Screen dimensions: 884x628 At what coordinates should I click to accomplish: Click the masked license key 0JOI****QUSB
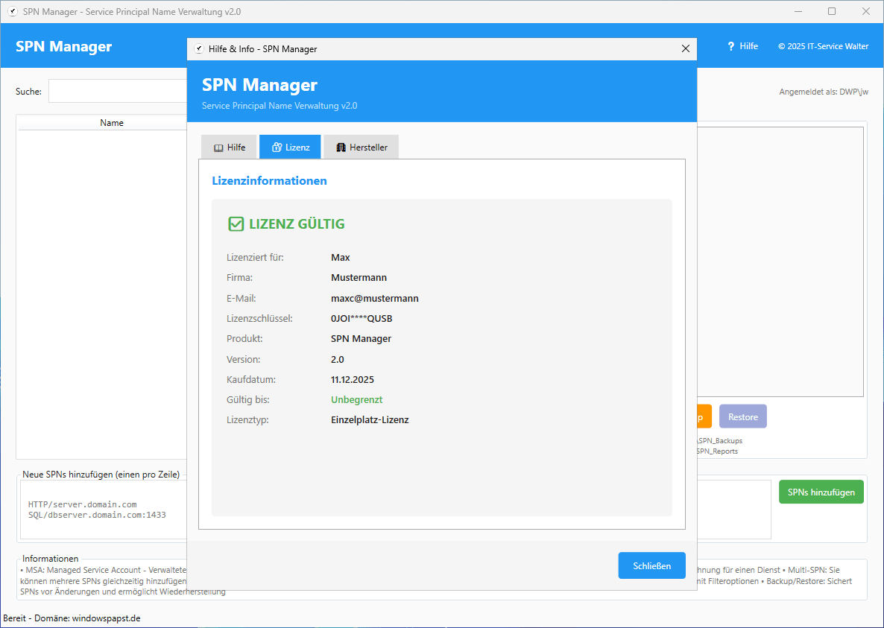362,319
